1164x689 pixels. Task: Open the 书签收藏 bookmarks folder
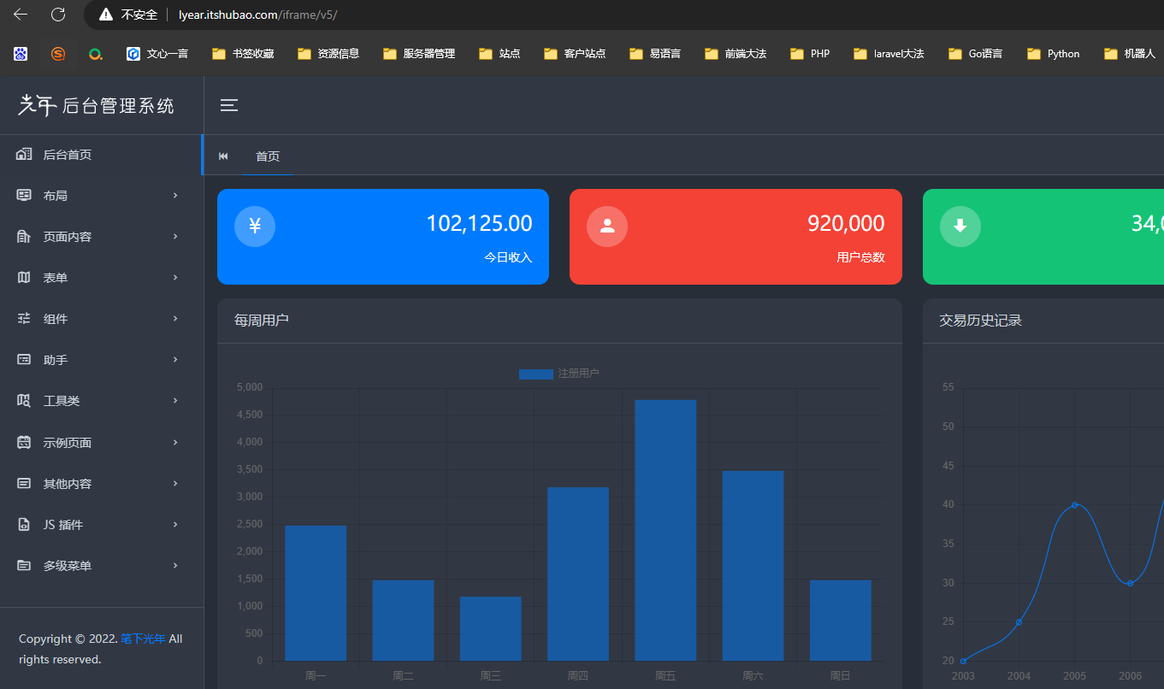tap(243, 54)
